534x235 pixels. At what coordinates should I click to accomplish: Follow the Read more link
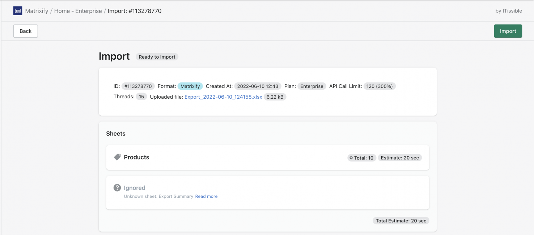[x=206, y=196]
